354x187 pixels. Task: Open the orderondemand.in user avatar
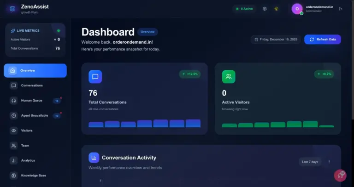297,9
